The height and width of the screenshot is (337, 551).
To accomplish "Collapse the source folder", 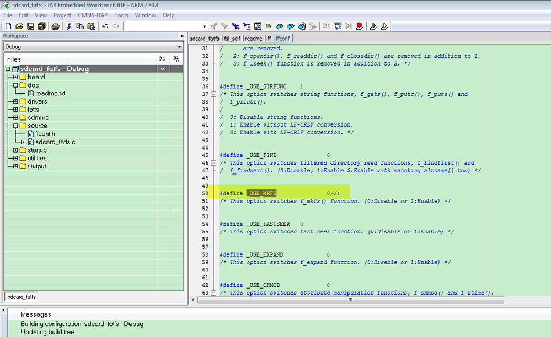I will click(x=15, y=126).
